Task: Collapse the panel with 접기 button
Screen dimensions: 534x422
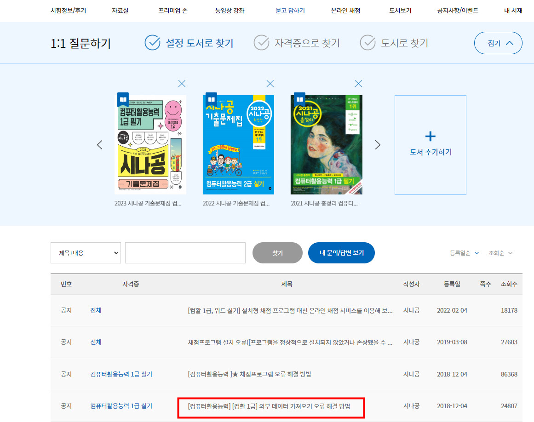Action: click(x=498, y=43)
